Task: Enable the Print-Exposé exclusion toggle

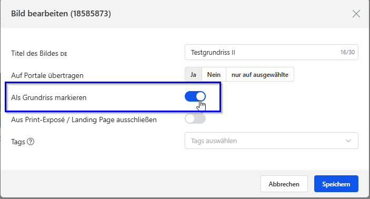Action: coord(195,118)
